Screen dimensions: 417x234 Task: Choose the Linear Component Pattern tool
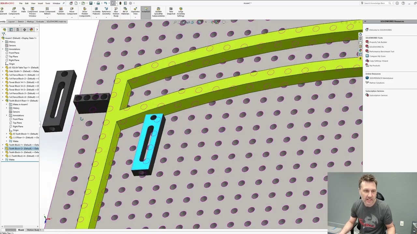coord(47,11)
